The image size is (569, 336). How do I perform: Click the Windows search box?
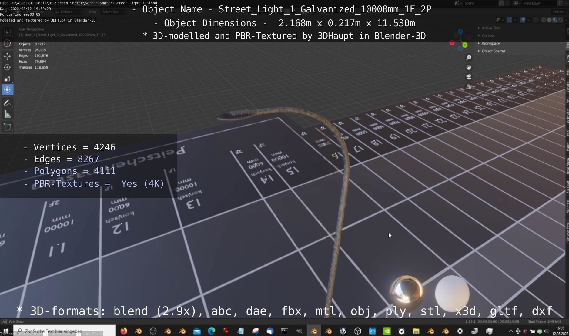pos(64,331)
